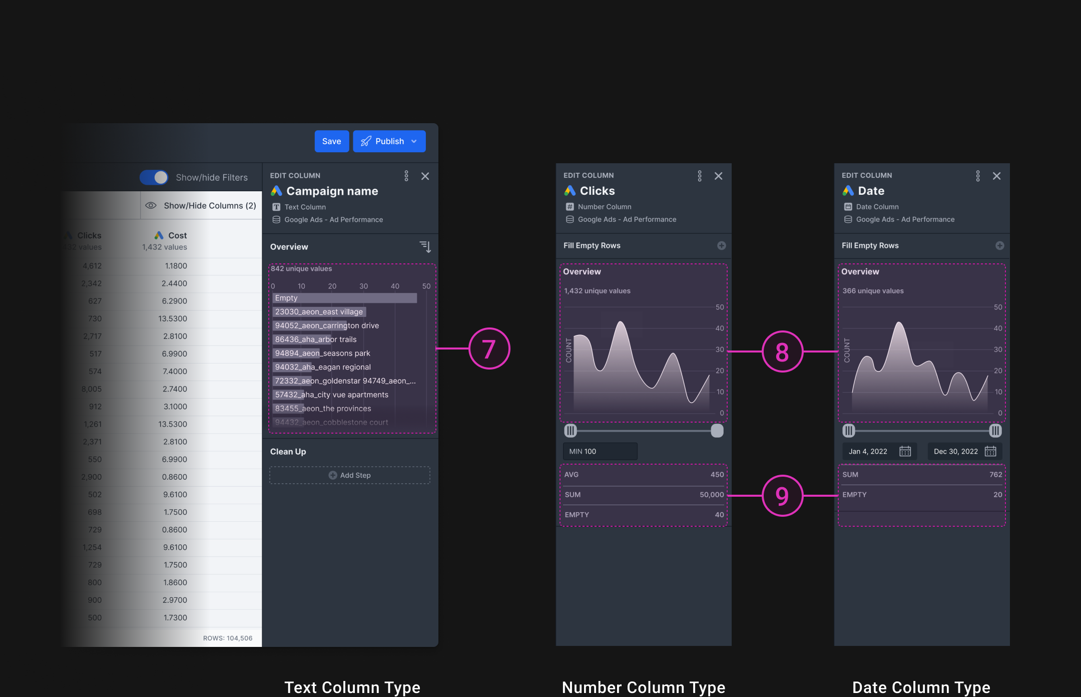Select the Empty bar in overview chart
Screen dimensions: 1081x697
pyautogui.click(x=345, y=298)
